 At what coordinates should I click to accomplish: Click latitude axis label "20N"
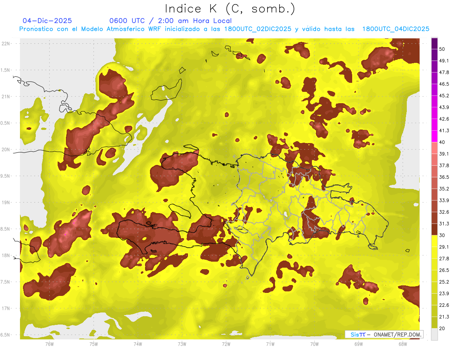(x=6, y=149)
